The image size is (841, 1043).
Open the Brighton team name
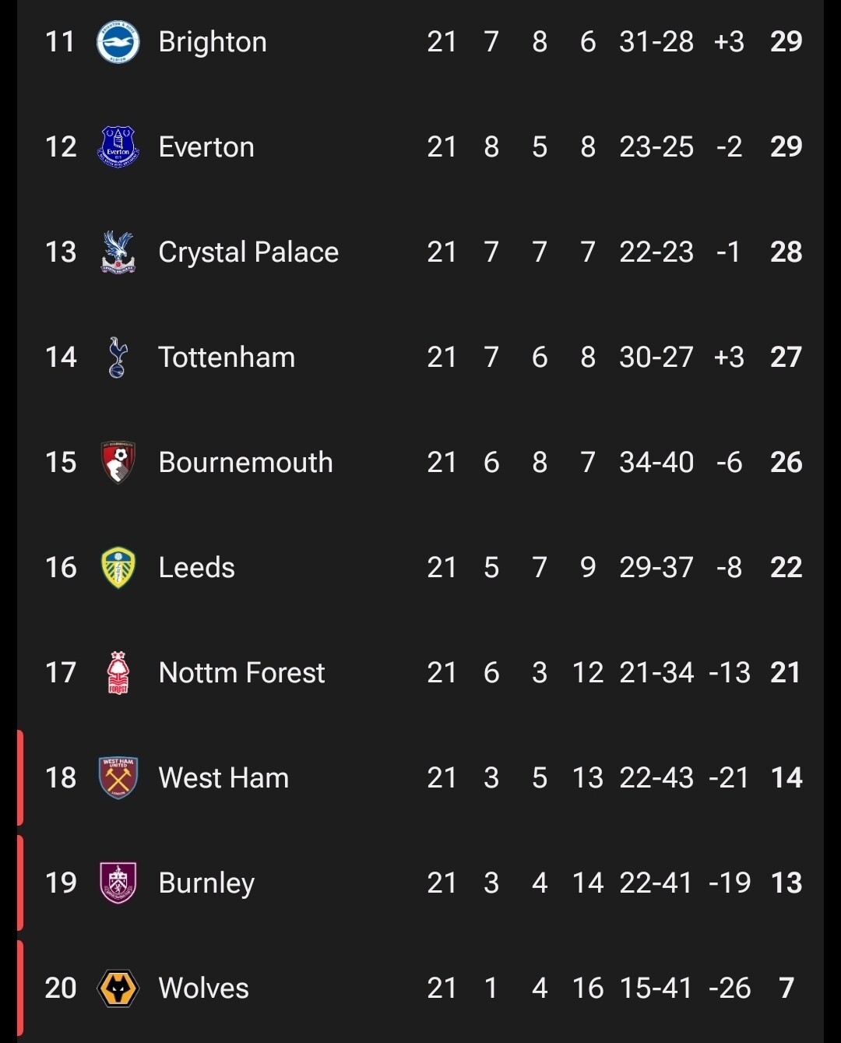[x=213, y=42]
